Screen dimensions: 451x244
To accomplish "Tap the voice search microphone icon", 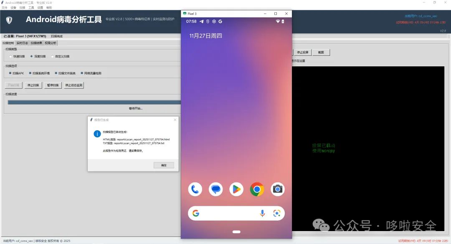I will point(262,213).
